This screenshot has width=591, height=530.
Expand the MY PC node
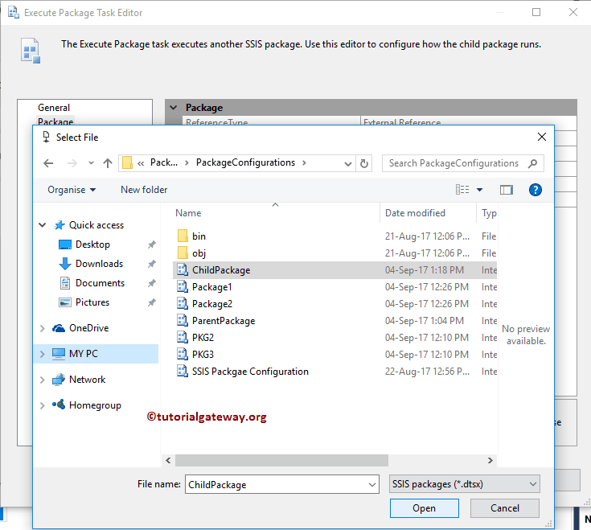pos(42,354)
